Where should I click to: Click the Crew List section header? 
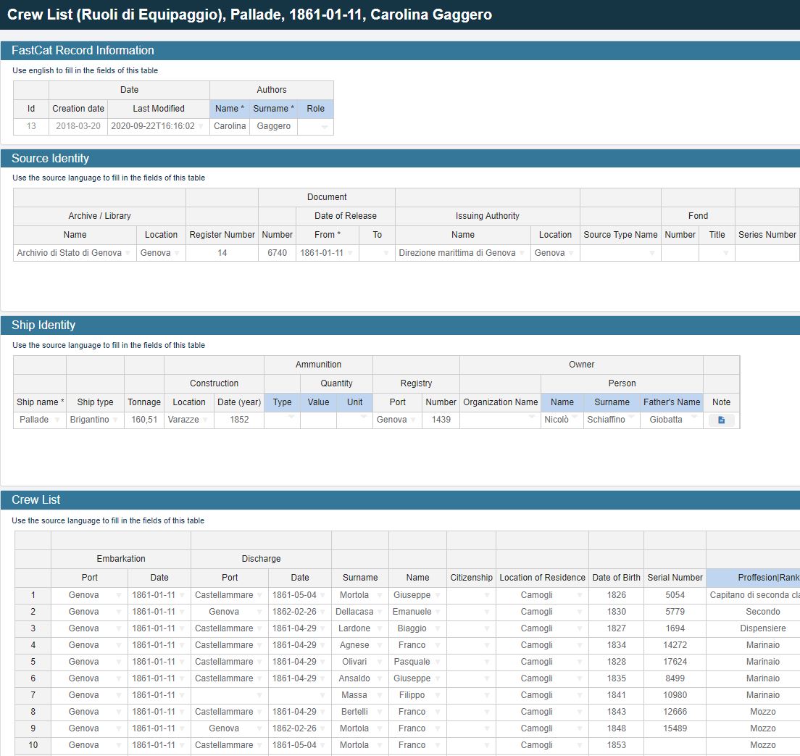[400, 499]
